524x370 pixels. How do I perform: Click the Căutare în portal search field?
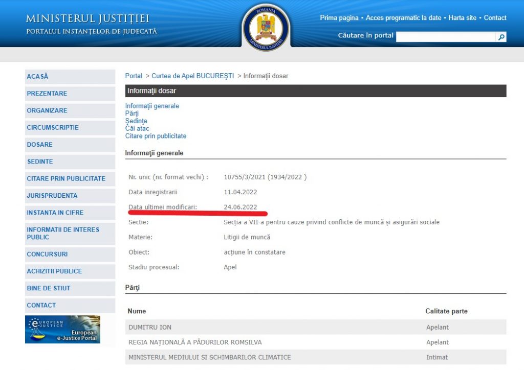[446, 37]
